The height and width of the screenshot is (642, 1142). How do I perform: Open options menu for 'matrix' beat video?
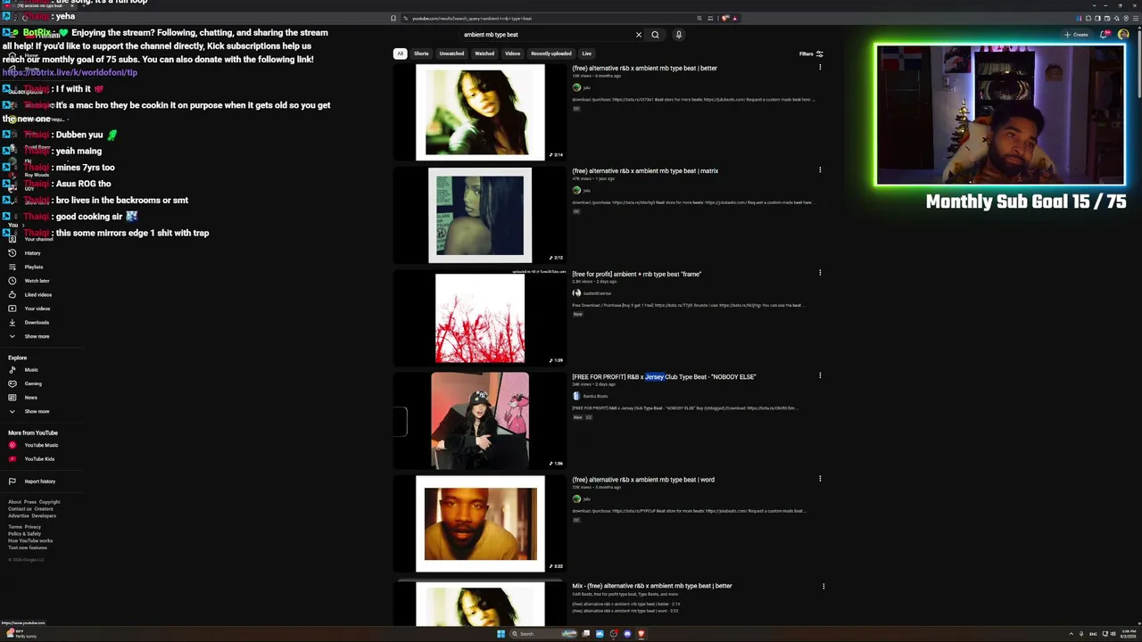tap(820, 169)
